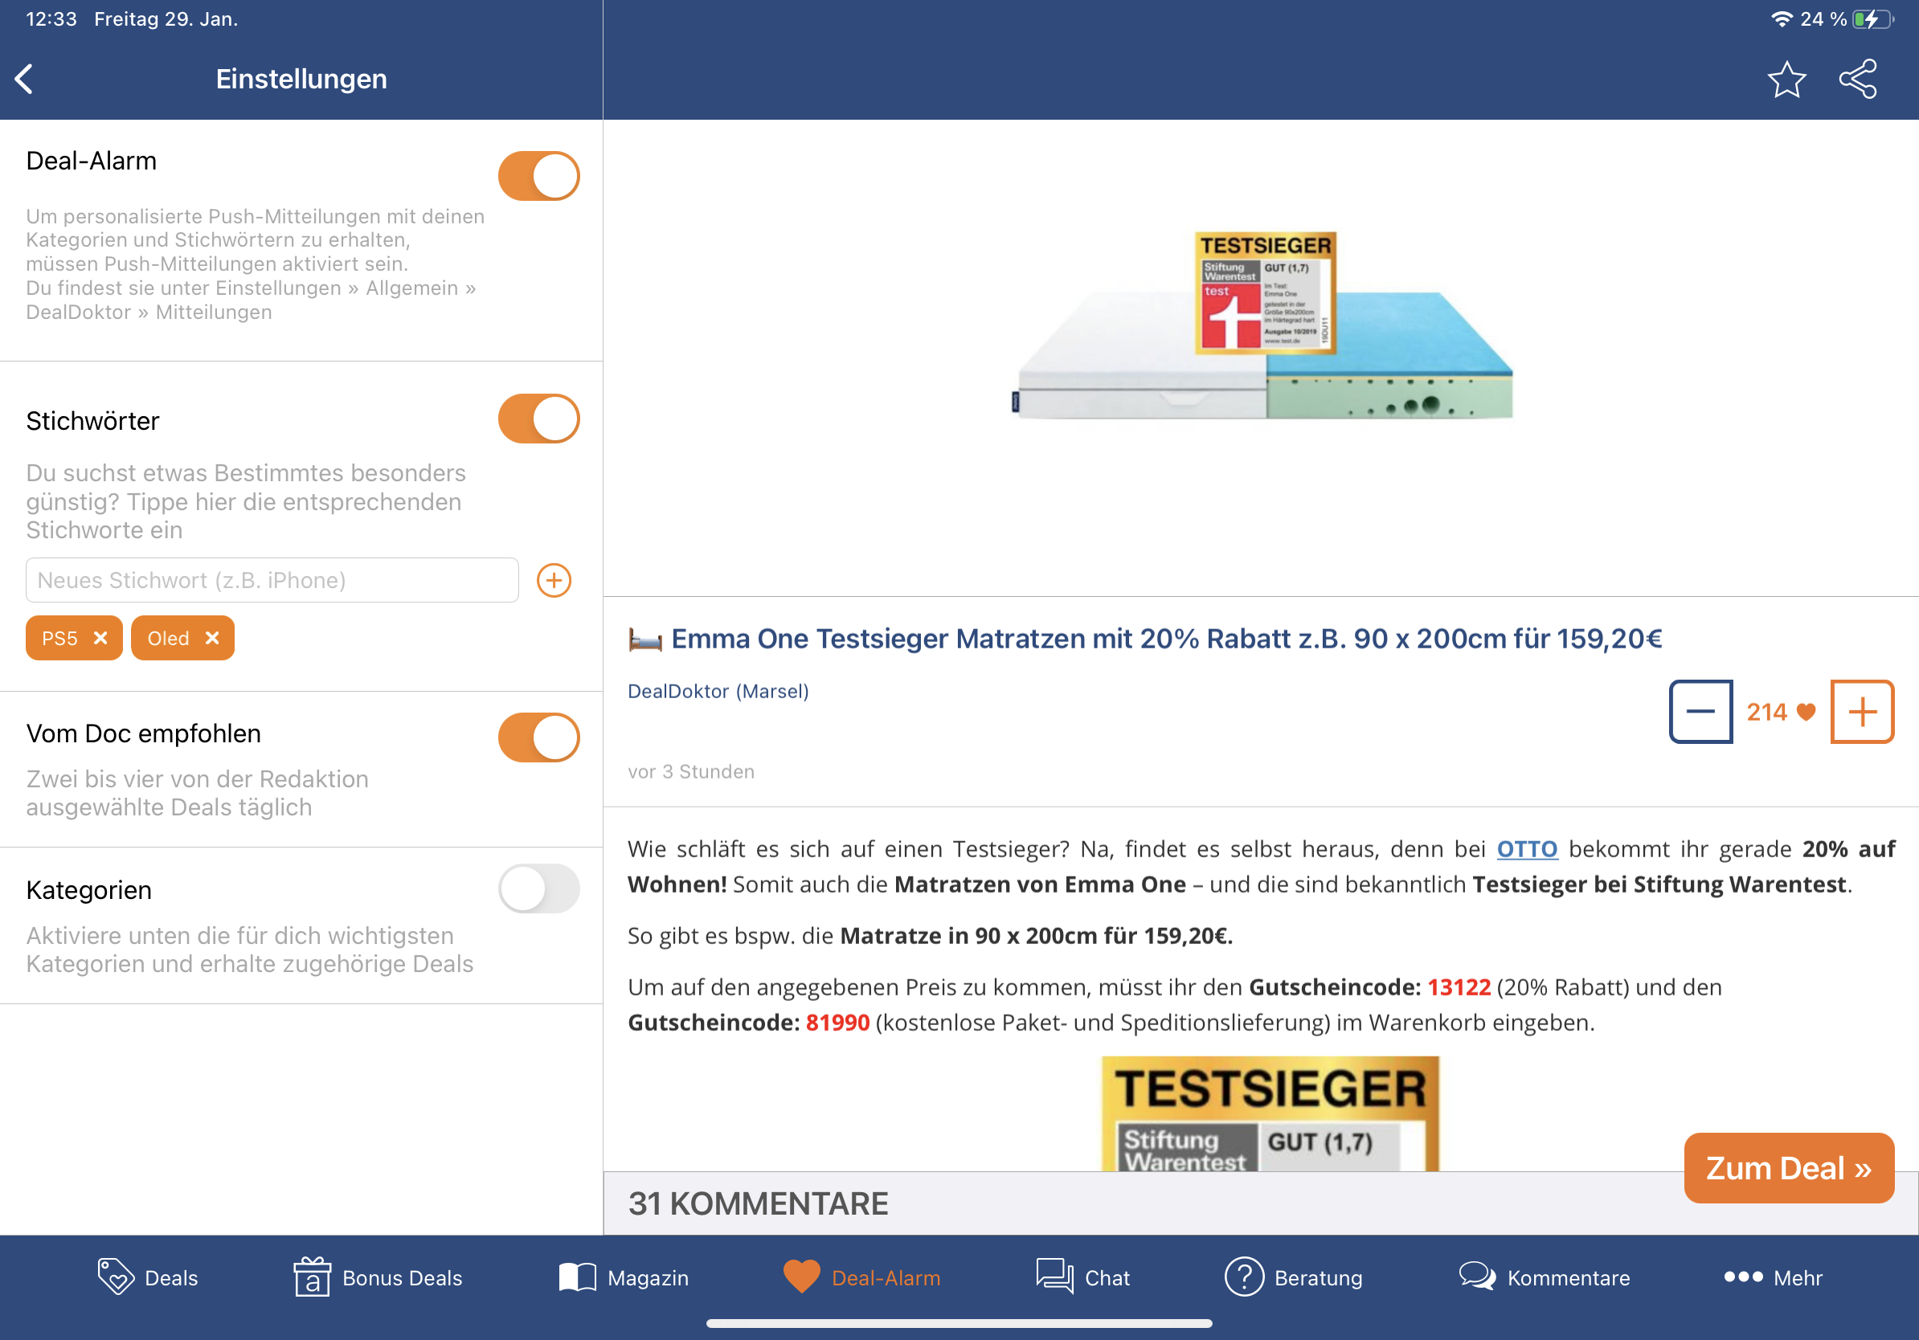
Task: Tap the PS5 keyword label
Action: (x=59, y=638)
